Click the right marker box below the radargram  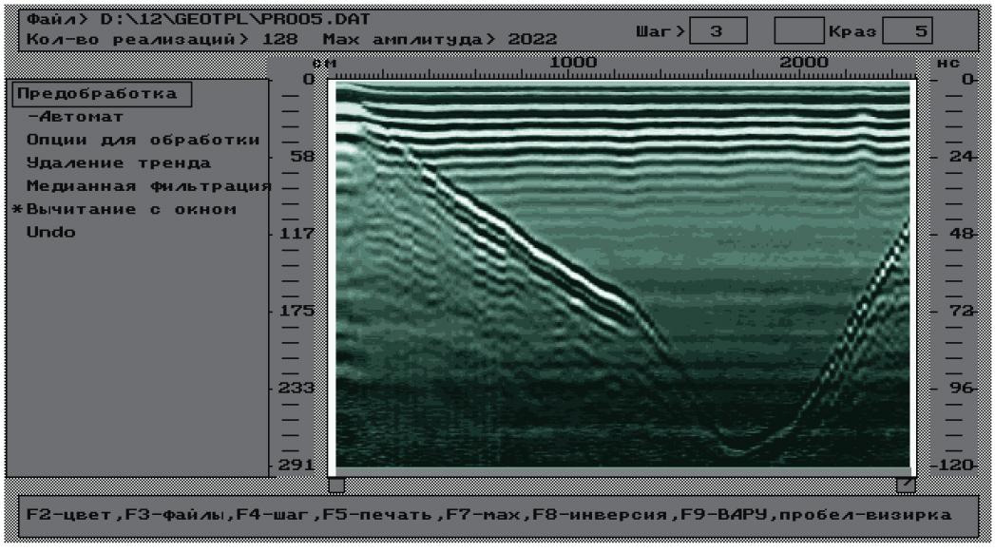(x=906, y=485)
